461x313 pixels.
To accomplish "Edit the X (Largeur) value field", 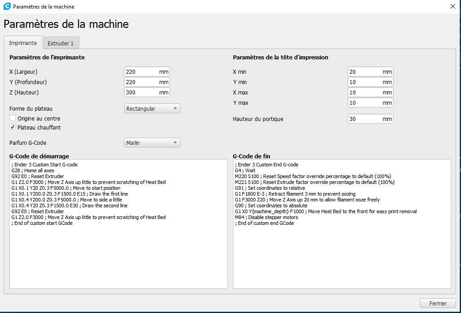I will click(147, 72).
